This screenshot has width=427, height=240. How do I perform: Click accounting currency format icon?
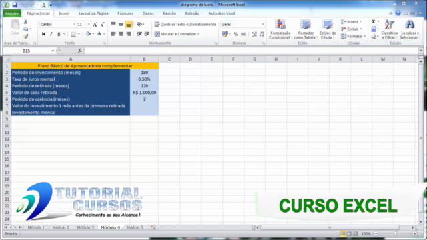point(224,34)
